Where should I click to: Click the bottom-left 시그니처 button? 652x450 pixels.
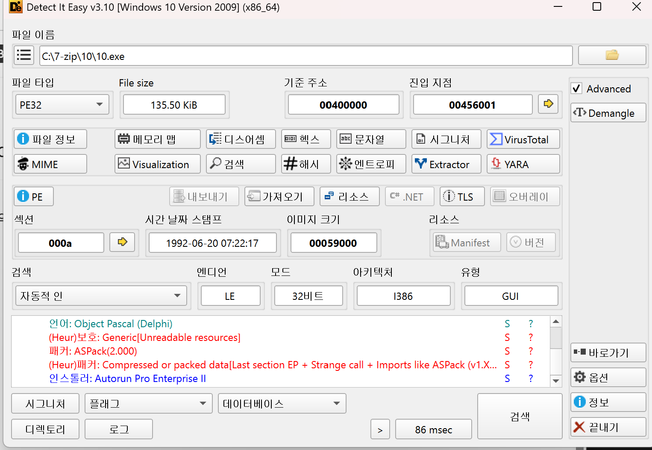point(45,403)
